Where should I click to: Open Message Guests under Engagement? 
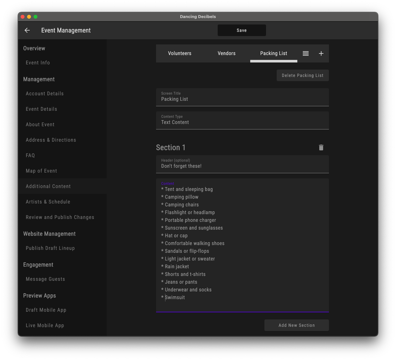pyautogui.click(x=45, y=279)
